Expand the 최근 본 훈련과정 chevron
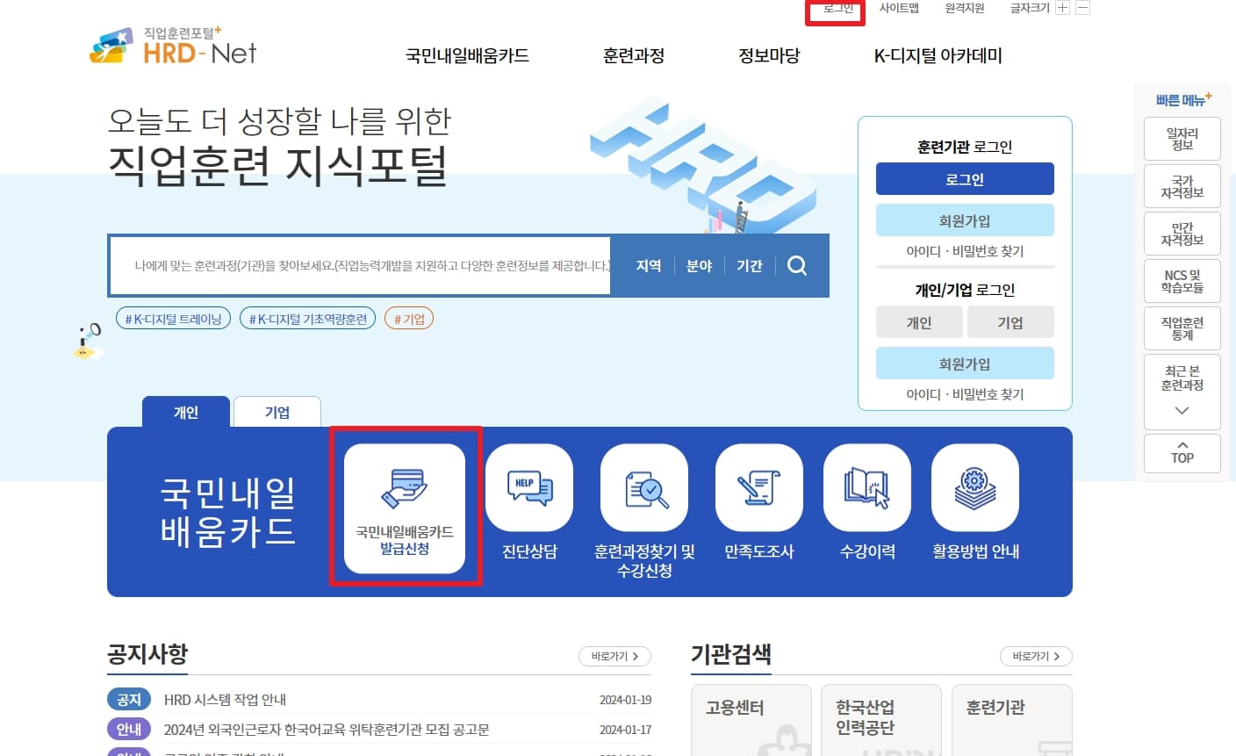The image size is (1236, 756). (1182, 408)
